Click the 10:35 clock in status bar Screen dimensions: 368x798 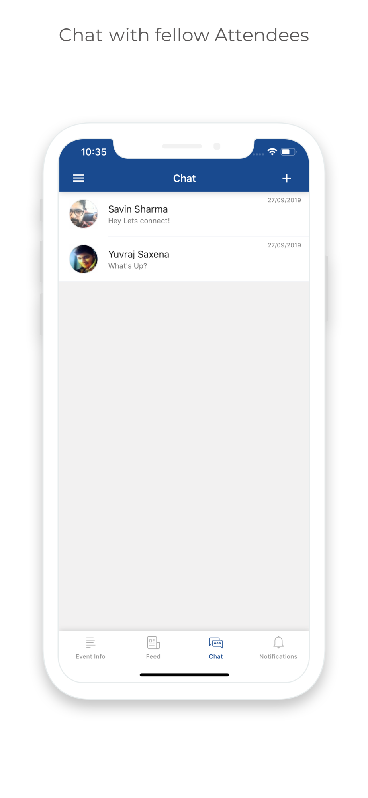coord(94,152)
